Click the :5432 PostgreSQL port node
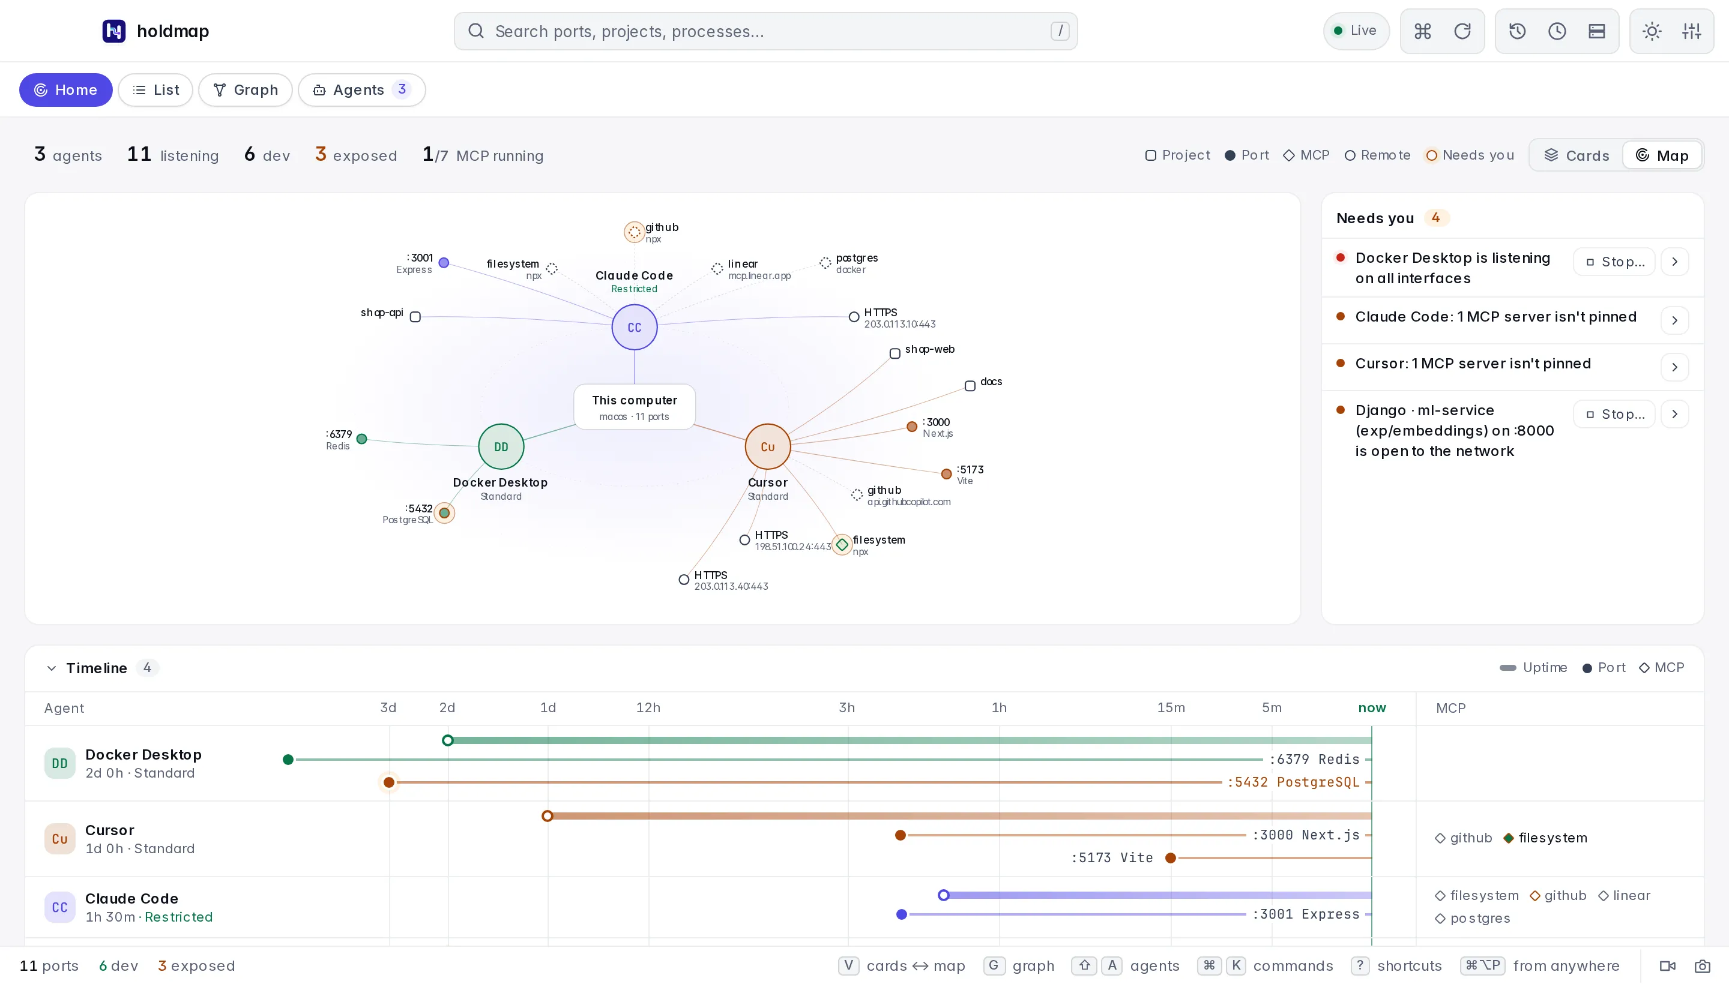 point(444,513)
